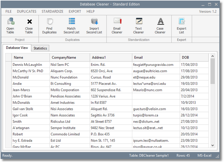The width and height of the screenshot is (224, 163).
Task: Start the Case Cleaner tool
Action: pyautogui.click(x=160, y=22)
